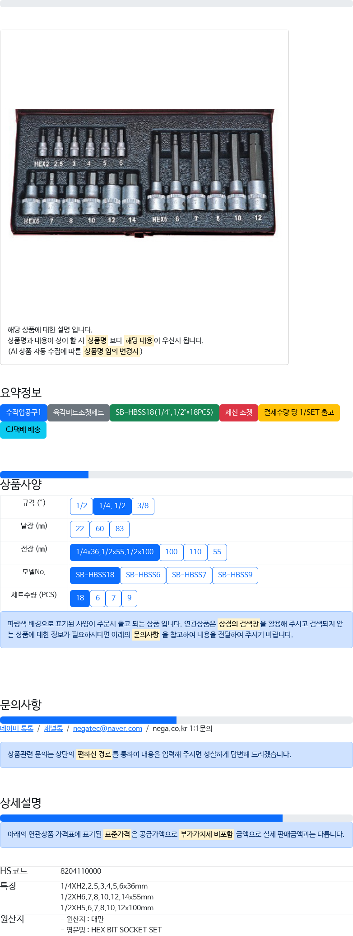Open the 채널톡 chat link
The height and width of the screenshot is (936, 353).
click(53, 728)
